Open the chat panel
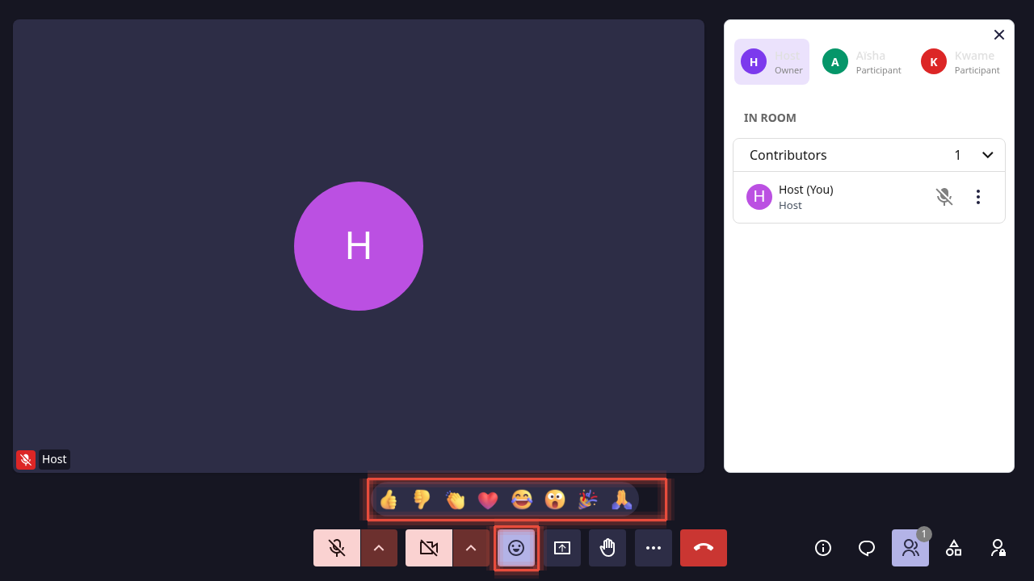This screenshot has height=581, width=1034. 867,548
